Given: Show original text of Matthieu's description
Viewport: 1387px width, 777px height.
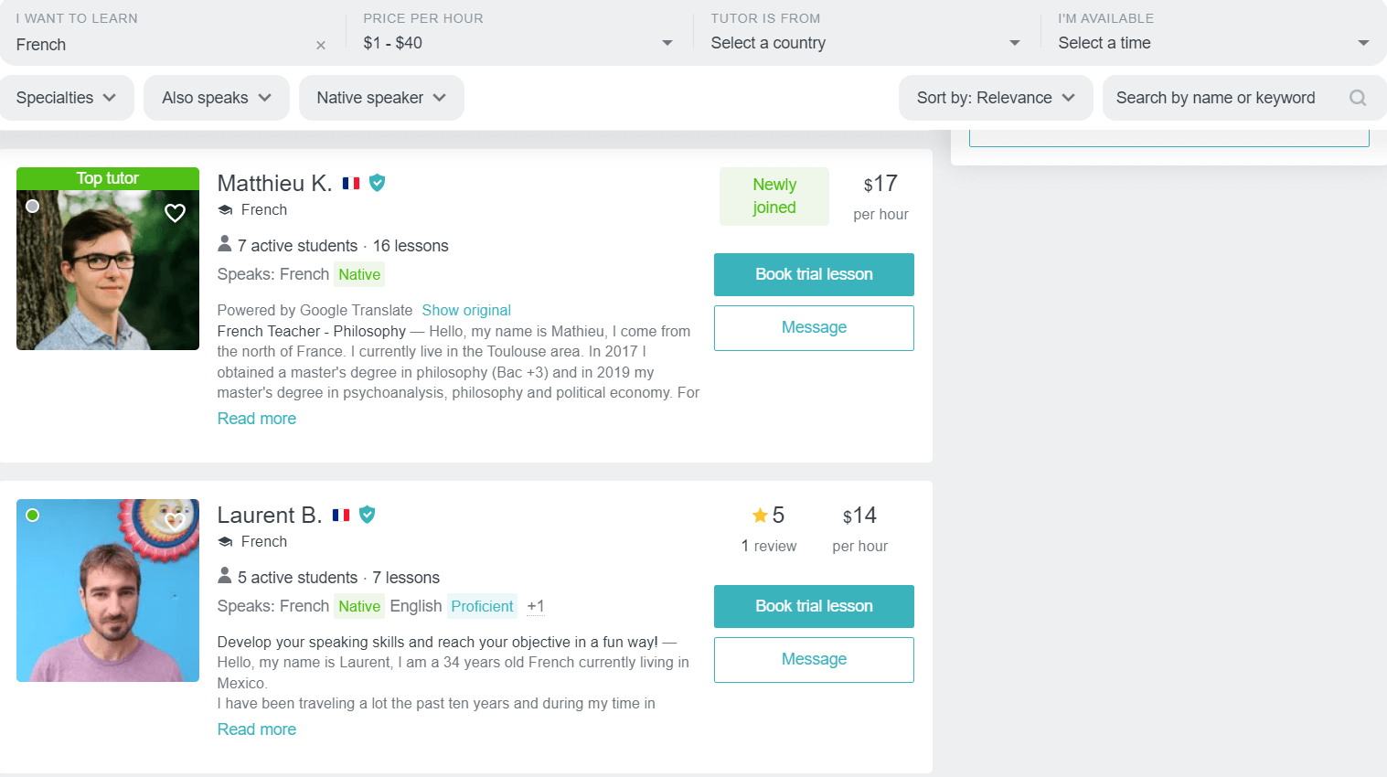Looking at the screenshot, I should [466, 310].
